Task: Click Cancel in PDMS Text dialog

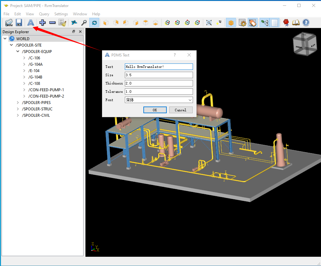Action: (181, 110)
